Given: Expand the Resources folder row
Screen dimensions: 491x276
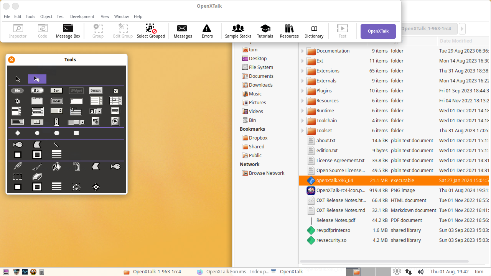Looking at the screenshot, I should [302, 101].
